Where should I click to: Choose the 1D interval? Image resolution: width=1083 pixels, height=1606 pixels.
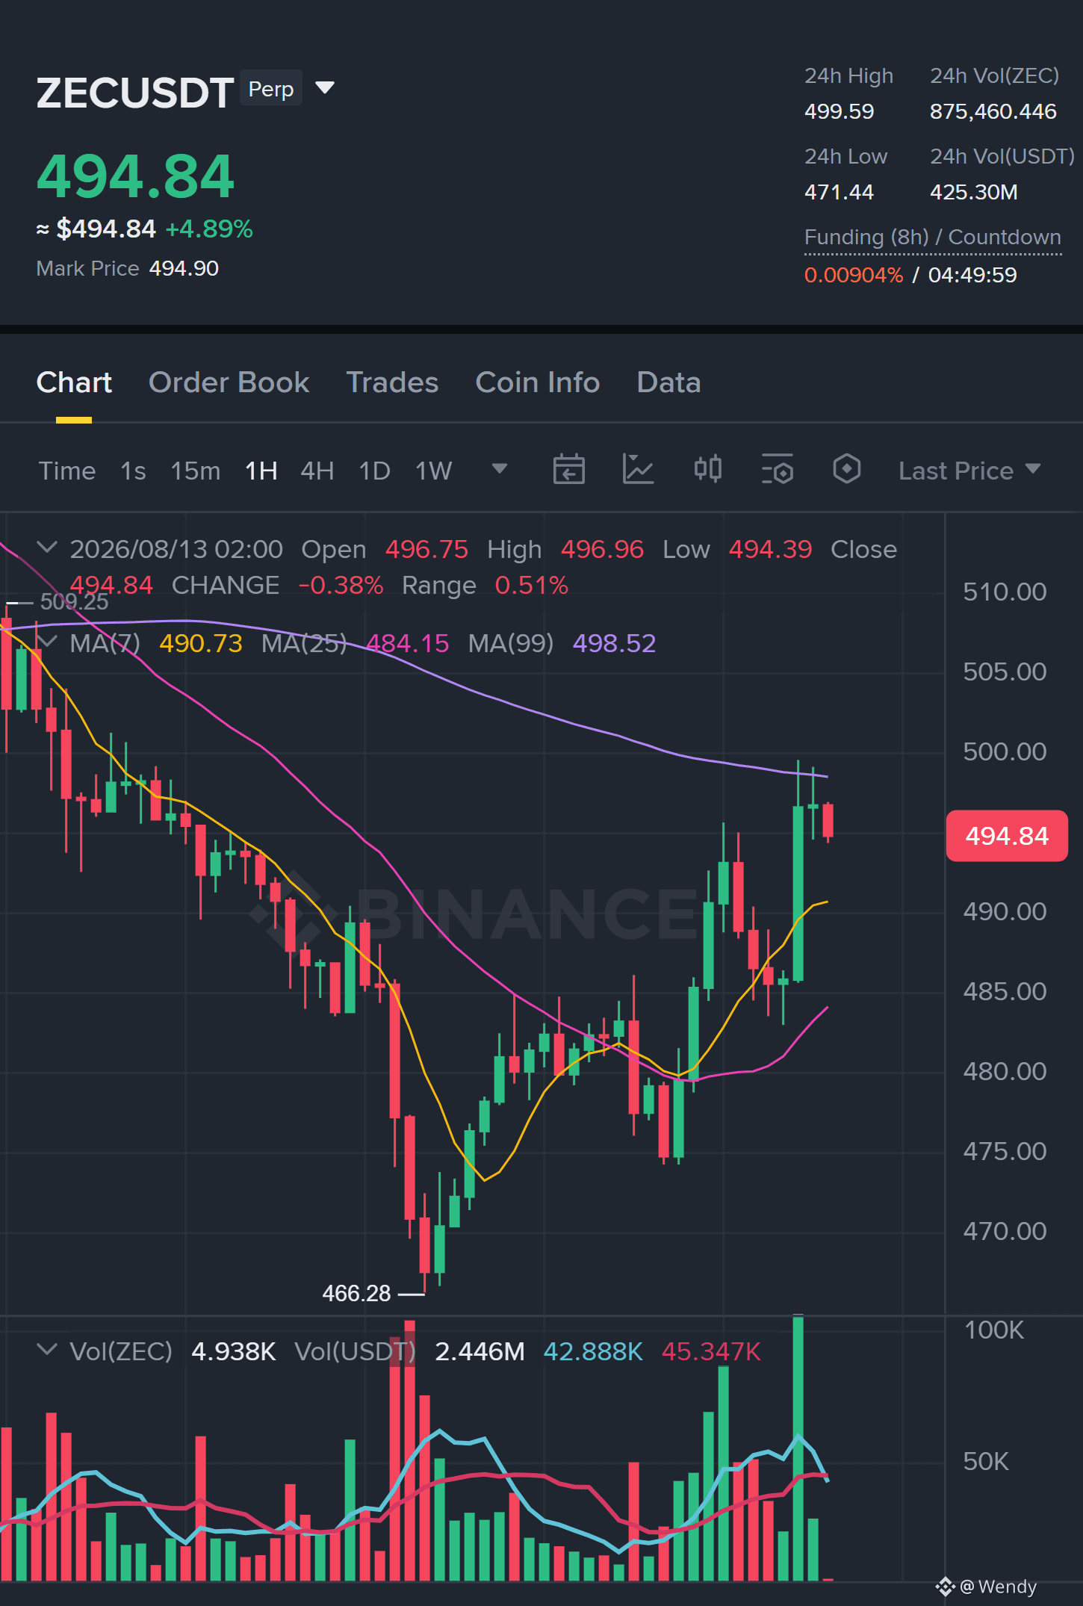[x=374, y=471]
